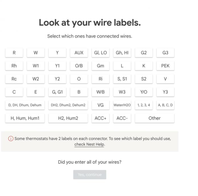Toggle the H, Hum, Hum1 label
This screenshot has width=198, height=196.
tap(25, 118)
